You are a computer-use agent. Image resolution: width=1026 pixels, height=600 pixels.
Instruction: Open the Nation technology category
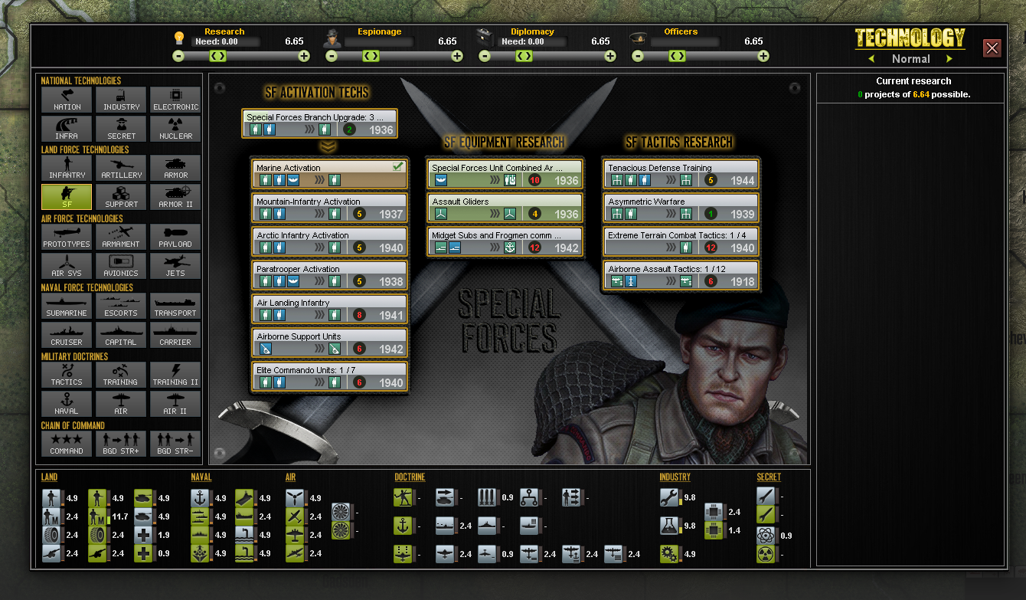pyautogui.click(x=67, y=100)
